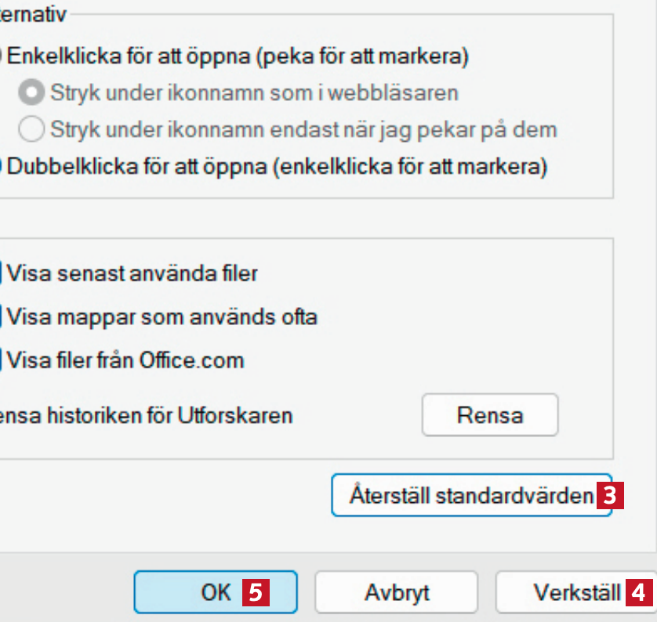
Task: Cancel the dialog with Avbryt
Action: coord(396,591)
